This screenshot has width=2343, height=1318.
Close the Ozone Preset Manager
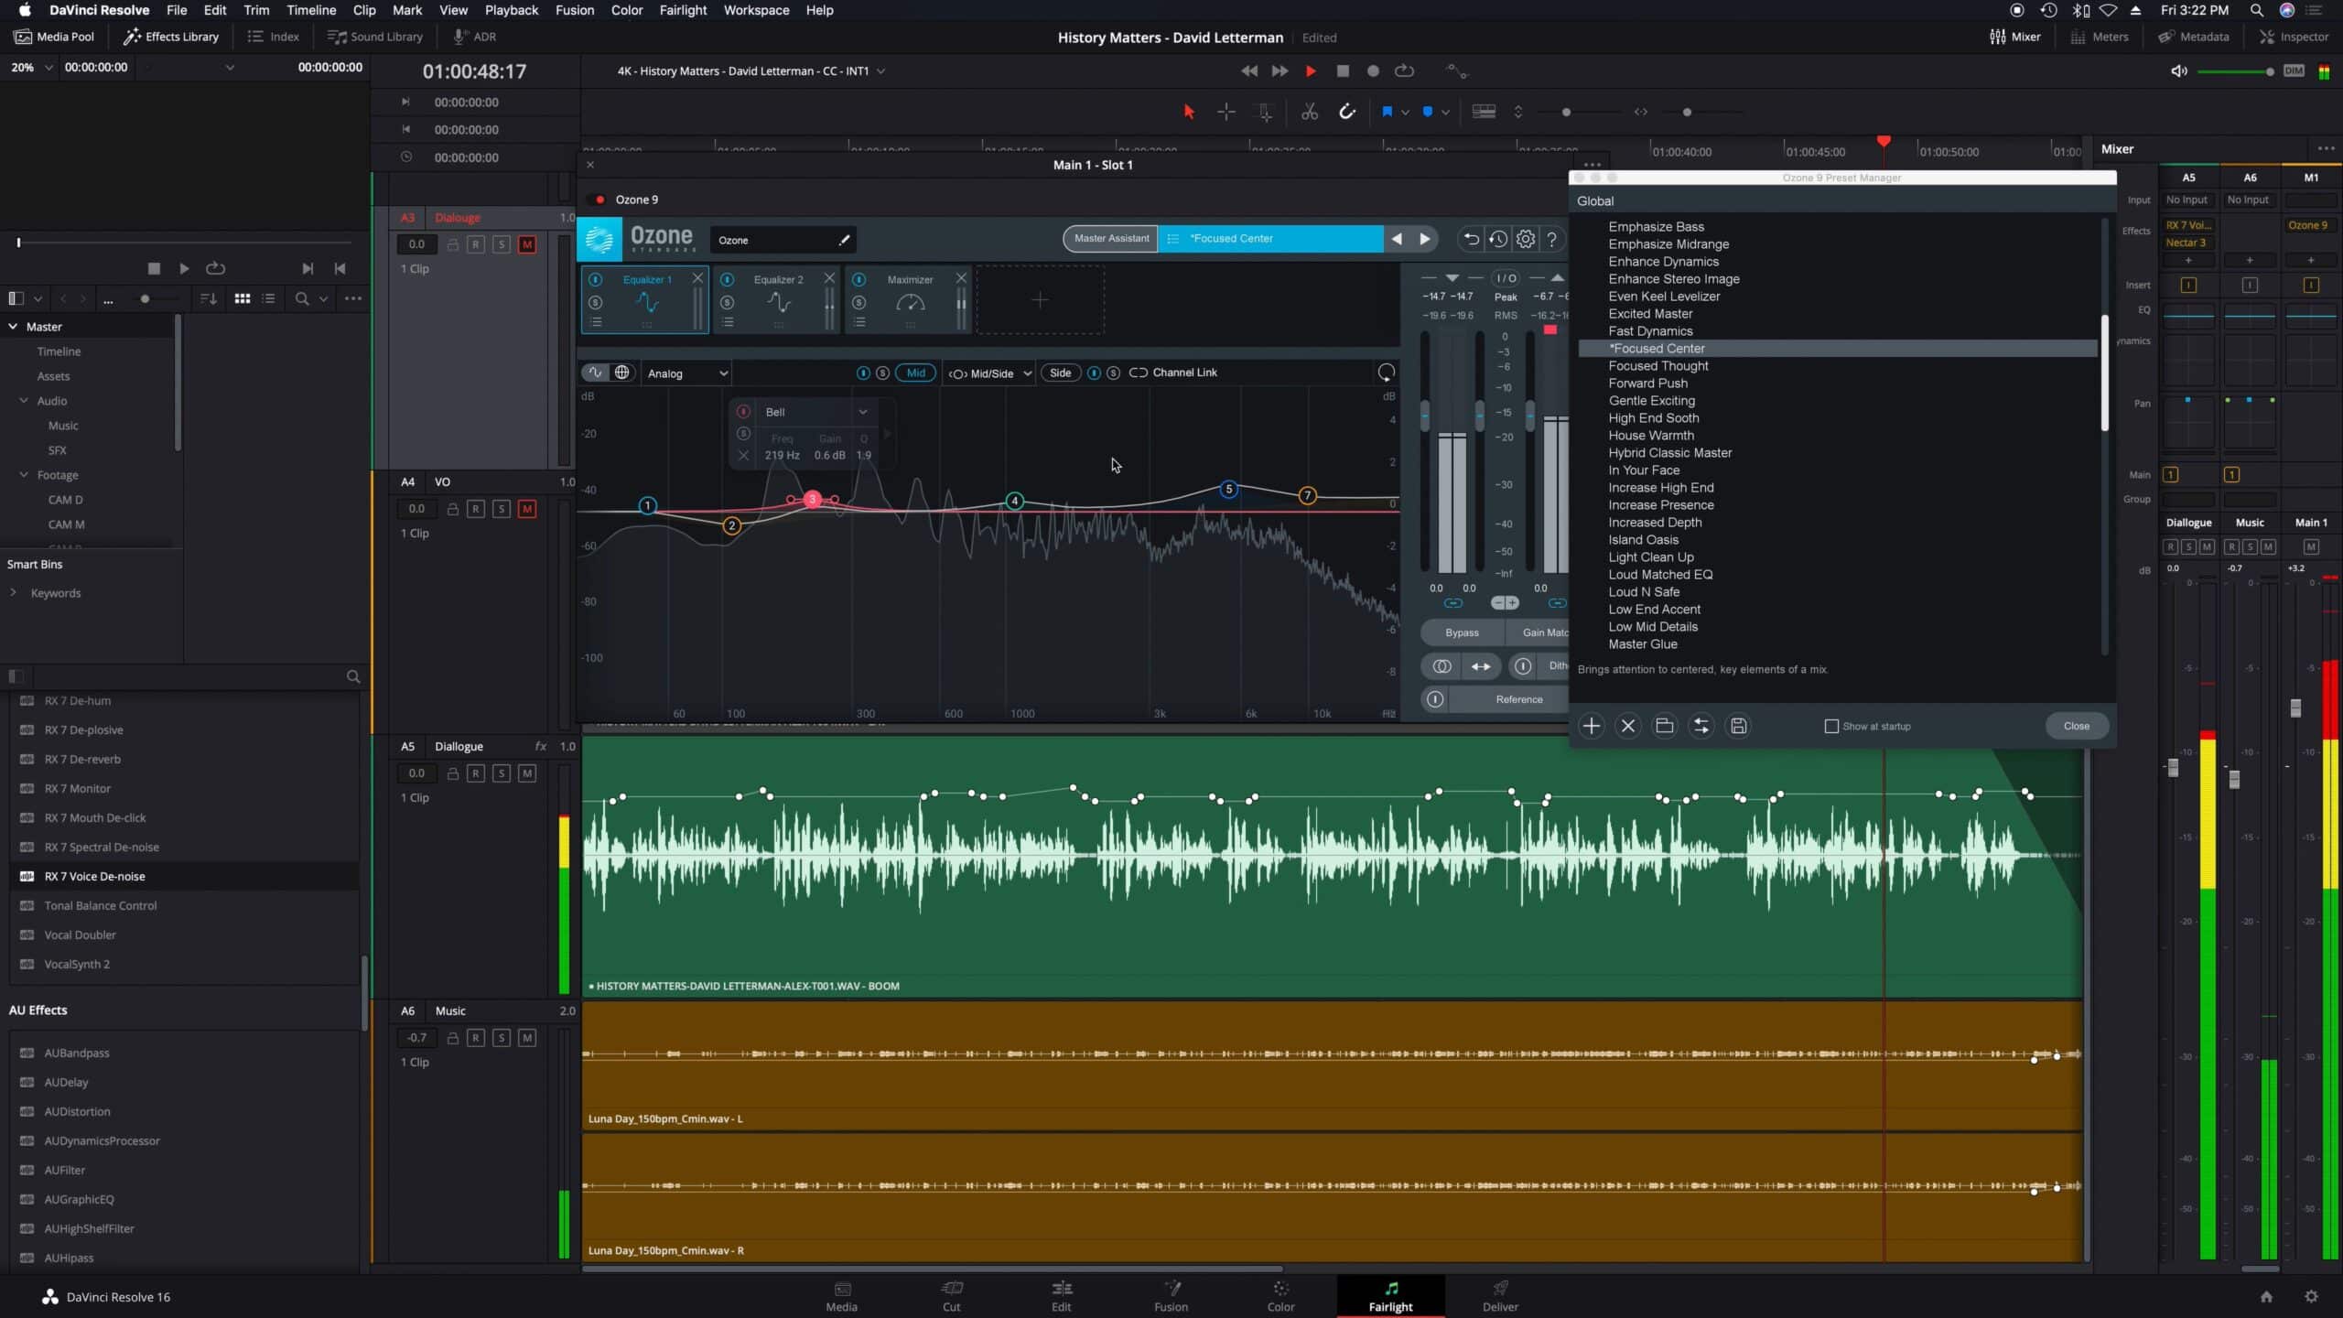2076,726
